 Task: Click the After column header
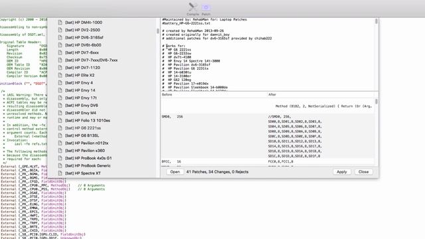click(272, 94)
